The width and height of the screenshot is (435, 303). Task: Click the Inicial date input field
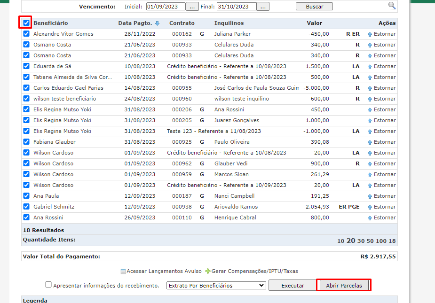[166, 7]
